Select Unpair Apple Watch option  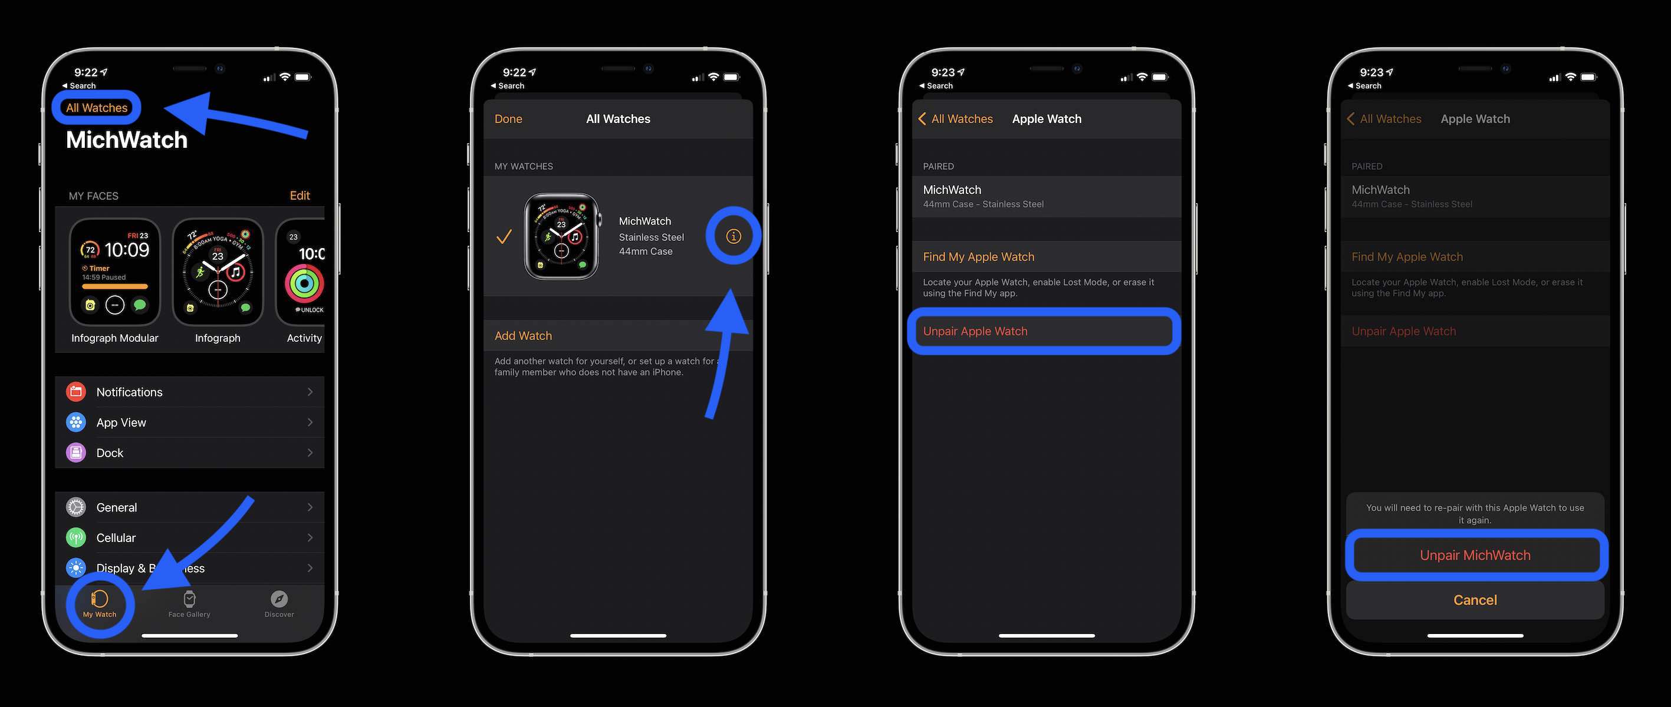click(x=1044, y=330)
